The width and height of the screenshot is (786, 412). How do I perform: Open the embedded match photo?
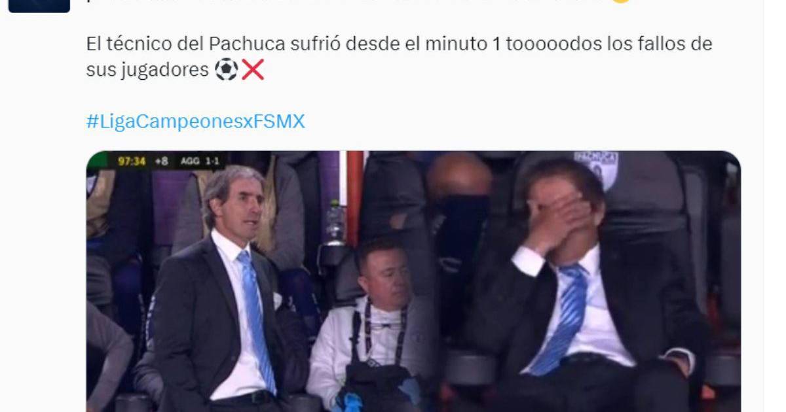coord(413,281)
